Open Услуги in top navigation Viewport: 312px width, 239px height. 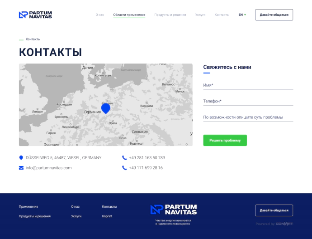tap(200, 15)
